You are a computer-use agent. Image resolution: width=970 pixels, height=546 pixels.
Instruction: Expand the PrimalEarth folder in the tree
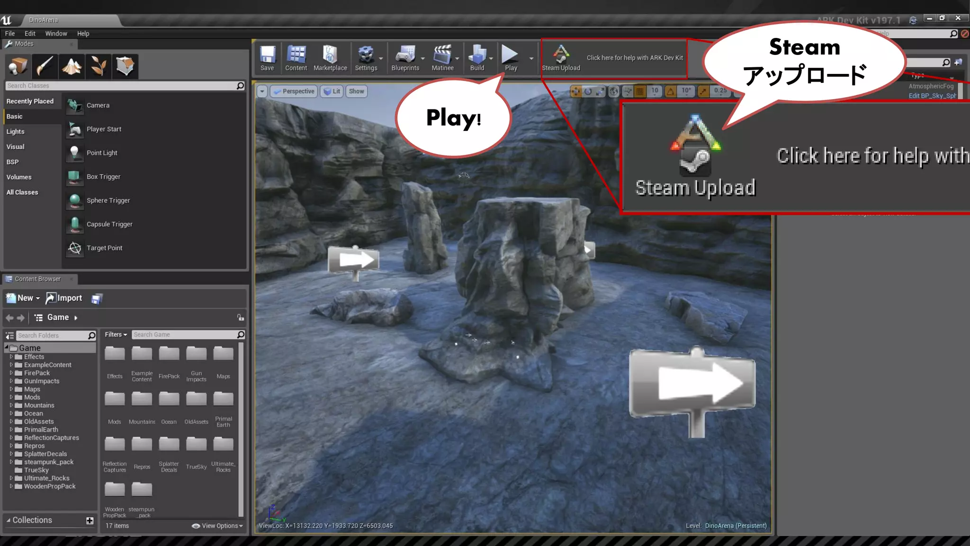(x=11, y=430)
